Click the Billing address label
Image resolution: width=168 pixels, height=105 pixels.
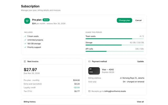pyautogui.click(x=94, y=78)
